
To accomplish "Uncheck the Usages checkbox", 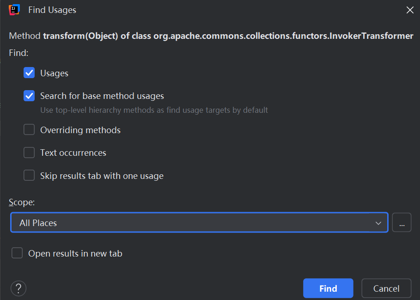I will pos(29,73).
